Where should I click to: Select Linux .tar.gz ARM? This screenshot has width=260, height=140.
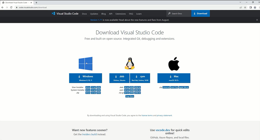point(132,93)
